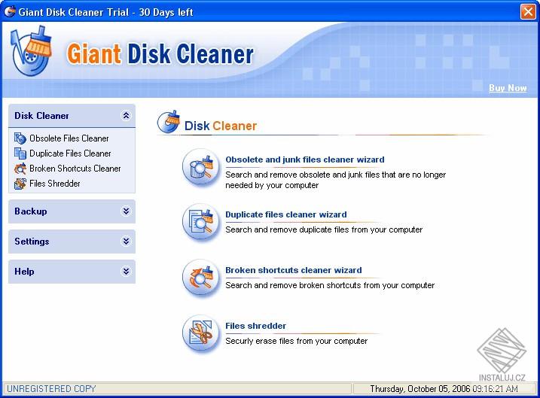
Task: Click the Broken Shortcuts Cleaner sidebar icon
Action: 20,169
